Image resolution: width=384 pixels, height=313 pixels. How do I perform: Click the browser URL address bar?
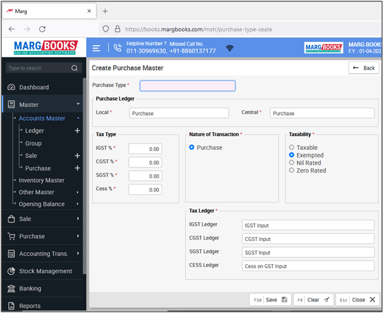(x=240, y=29)
